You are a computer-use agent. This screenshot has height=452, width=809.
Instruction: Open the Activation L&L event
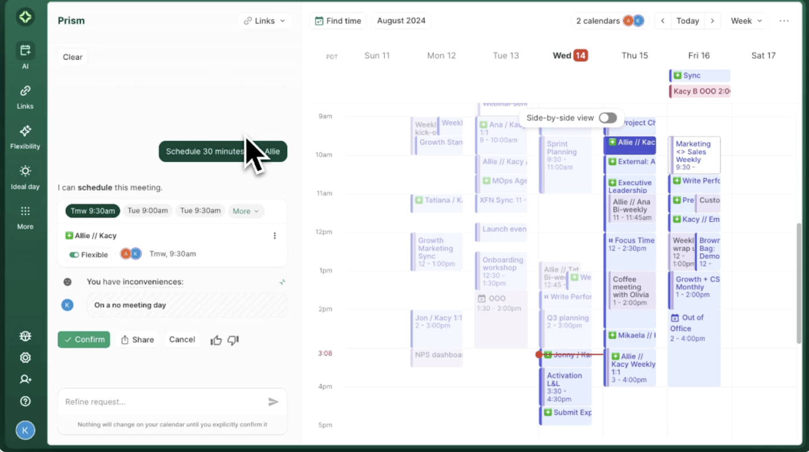tap(565, 386)
